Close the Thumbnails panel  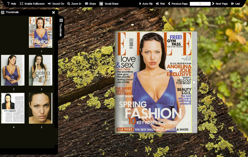point(54,12)
